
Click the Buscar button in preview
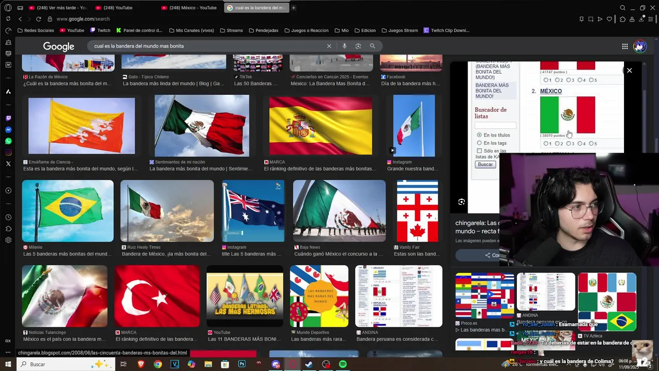pos(485,164)
